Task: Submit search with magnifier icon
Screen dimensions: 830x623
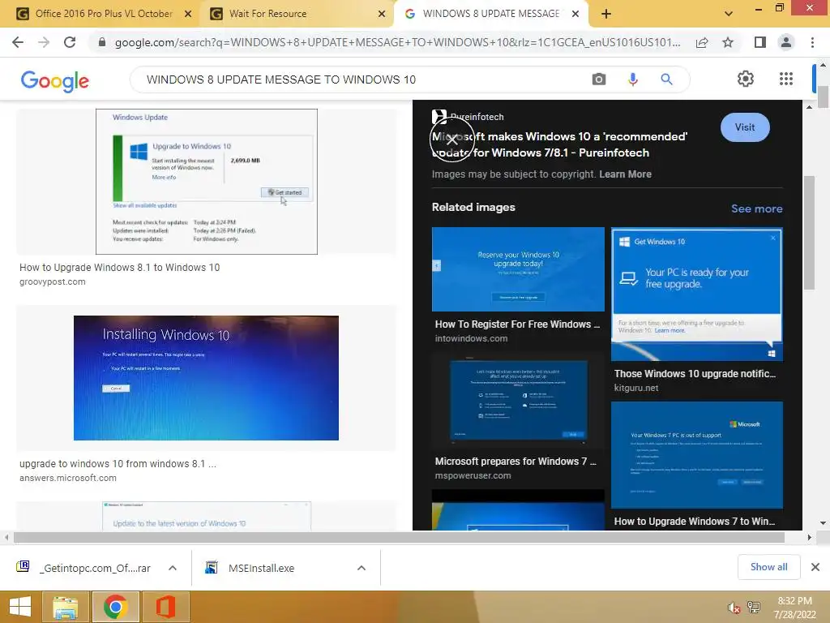Action: click(666, 79)
